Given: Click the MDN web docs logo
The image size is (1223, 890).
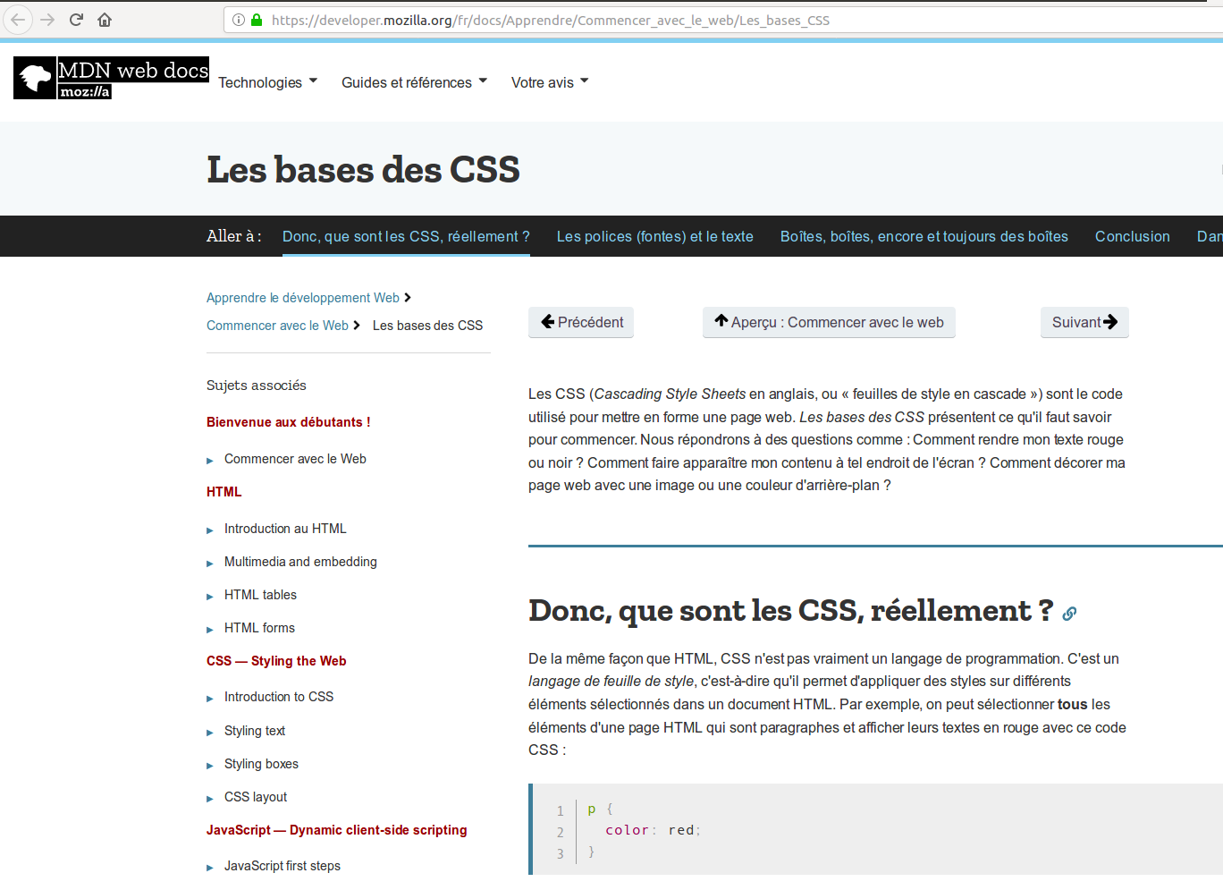Looking at the screenshot, I should [111, 78].
